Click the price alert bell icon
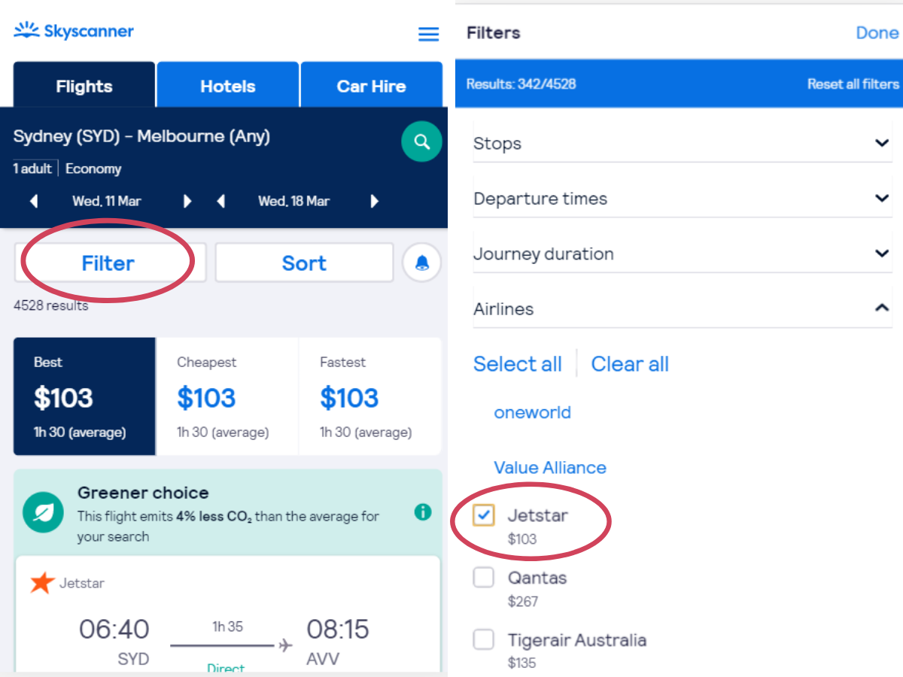 click(422, 263)
